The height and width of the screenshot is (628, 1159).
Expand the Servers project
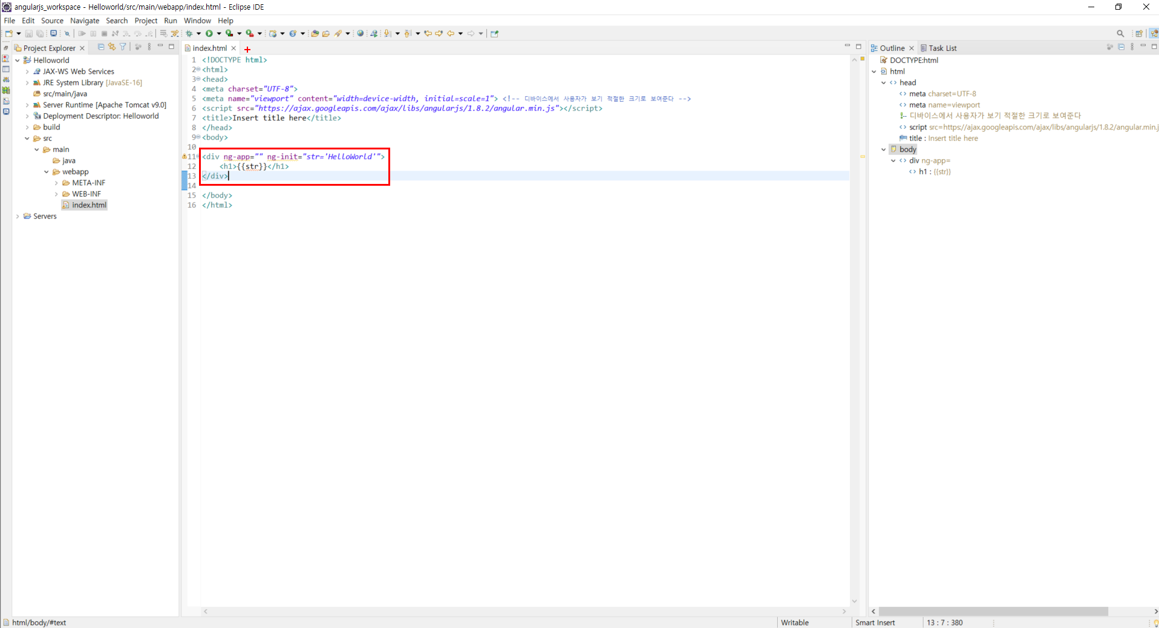click(18, 217)
